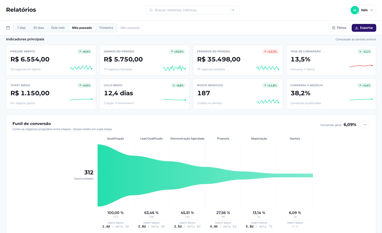
Task: Click the 63,46 % funnel percentage
Action: 151,213
